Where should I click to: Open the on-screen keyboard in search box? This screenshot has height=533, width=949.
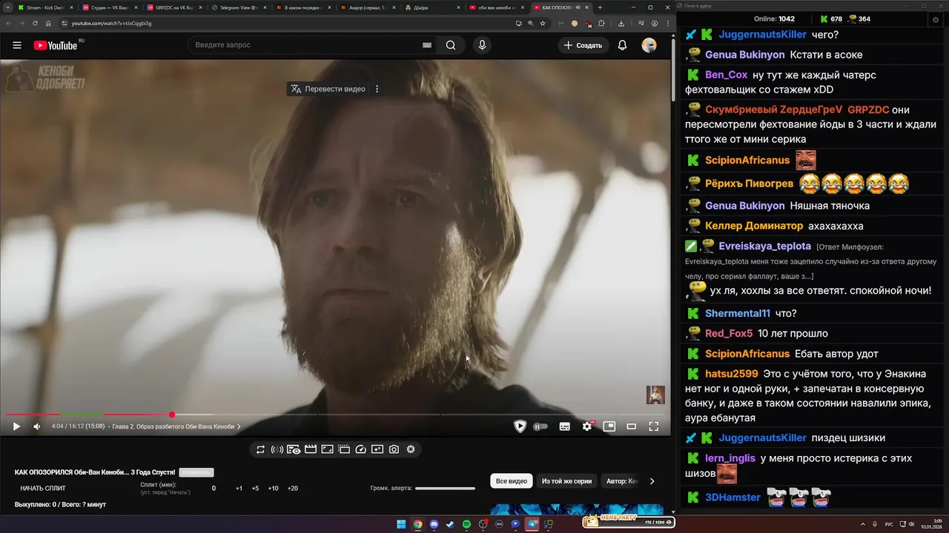[427, 45]
